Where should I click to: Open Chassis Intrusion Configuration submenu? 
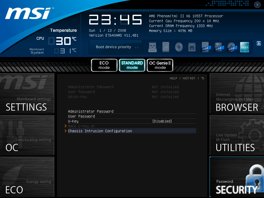(x=132, y=131)
